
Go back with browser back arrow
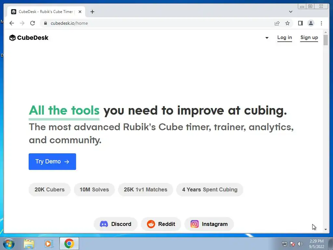pyautogui.click(x=12, y=23)
